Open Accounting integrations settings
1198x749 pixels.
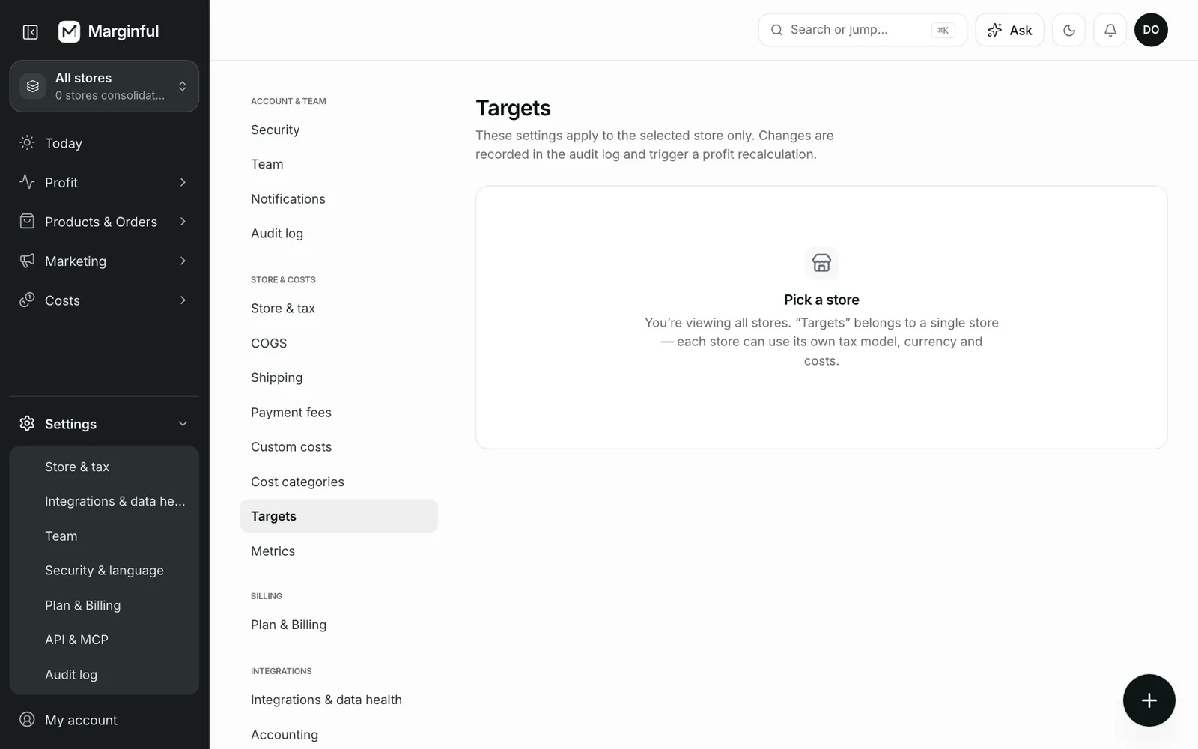click(338, 734)
